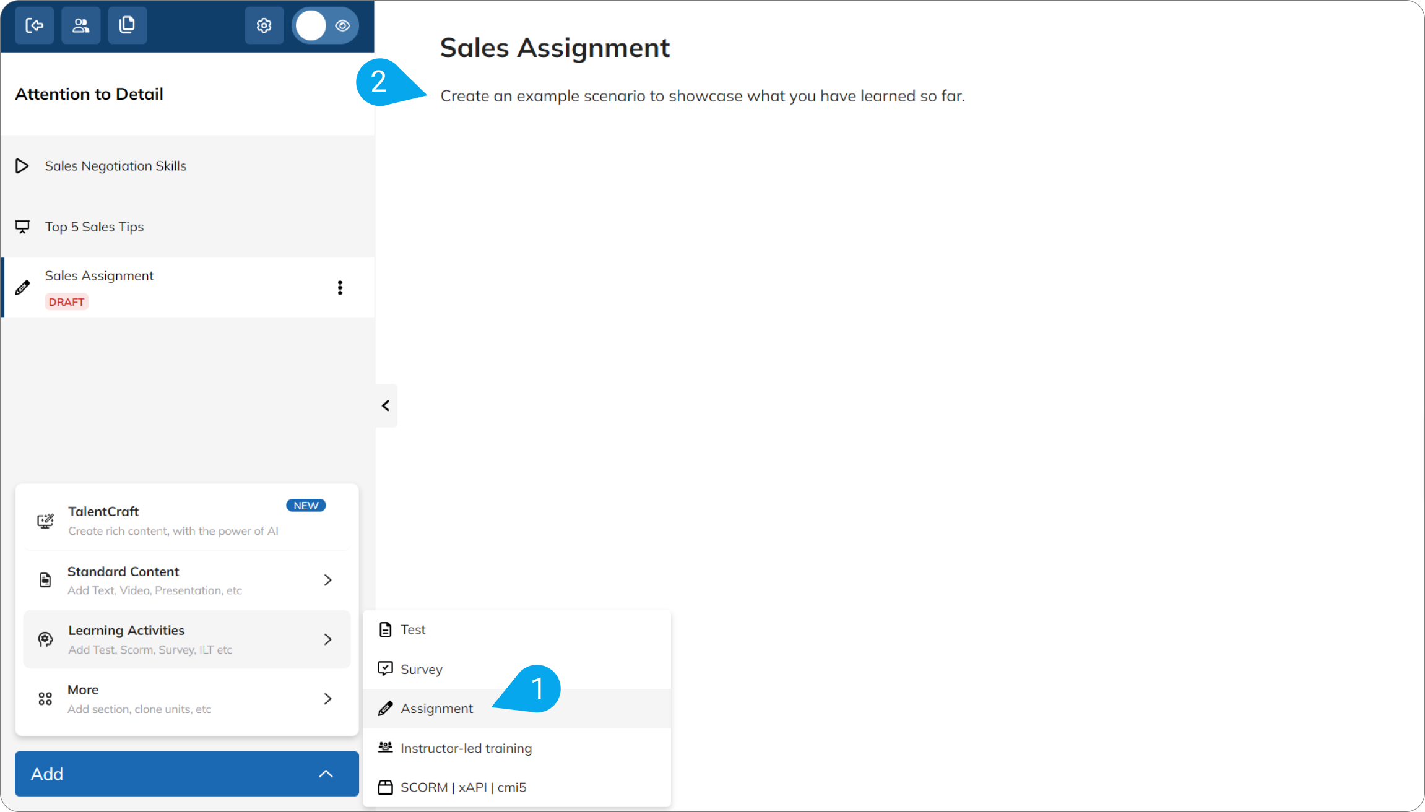Choose TalentCraft from the Add menu
This screenshot has height=812, width=1425.
187,520
